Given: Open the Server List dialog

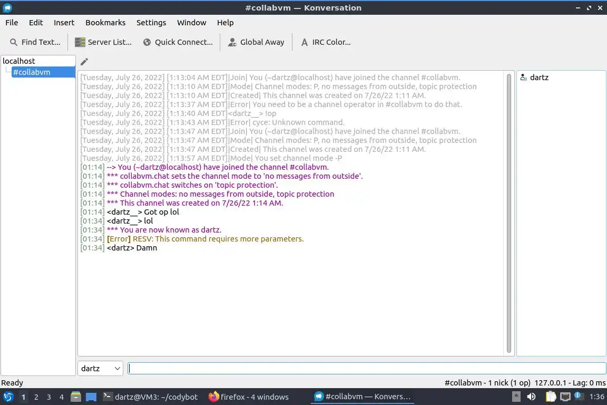Looking at the screenshot, I should pyautogui.click(x=103, y=42).
